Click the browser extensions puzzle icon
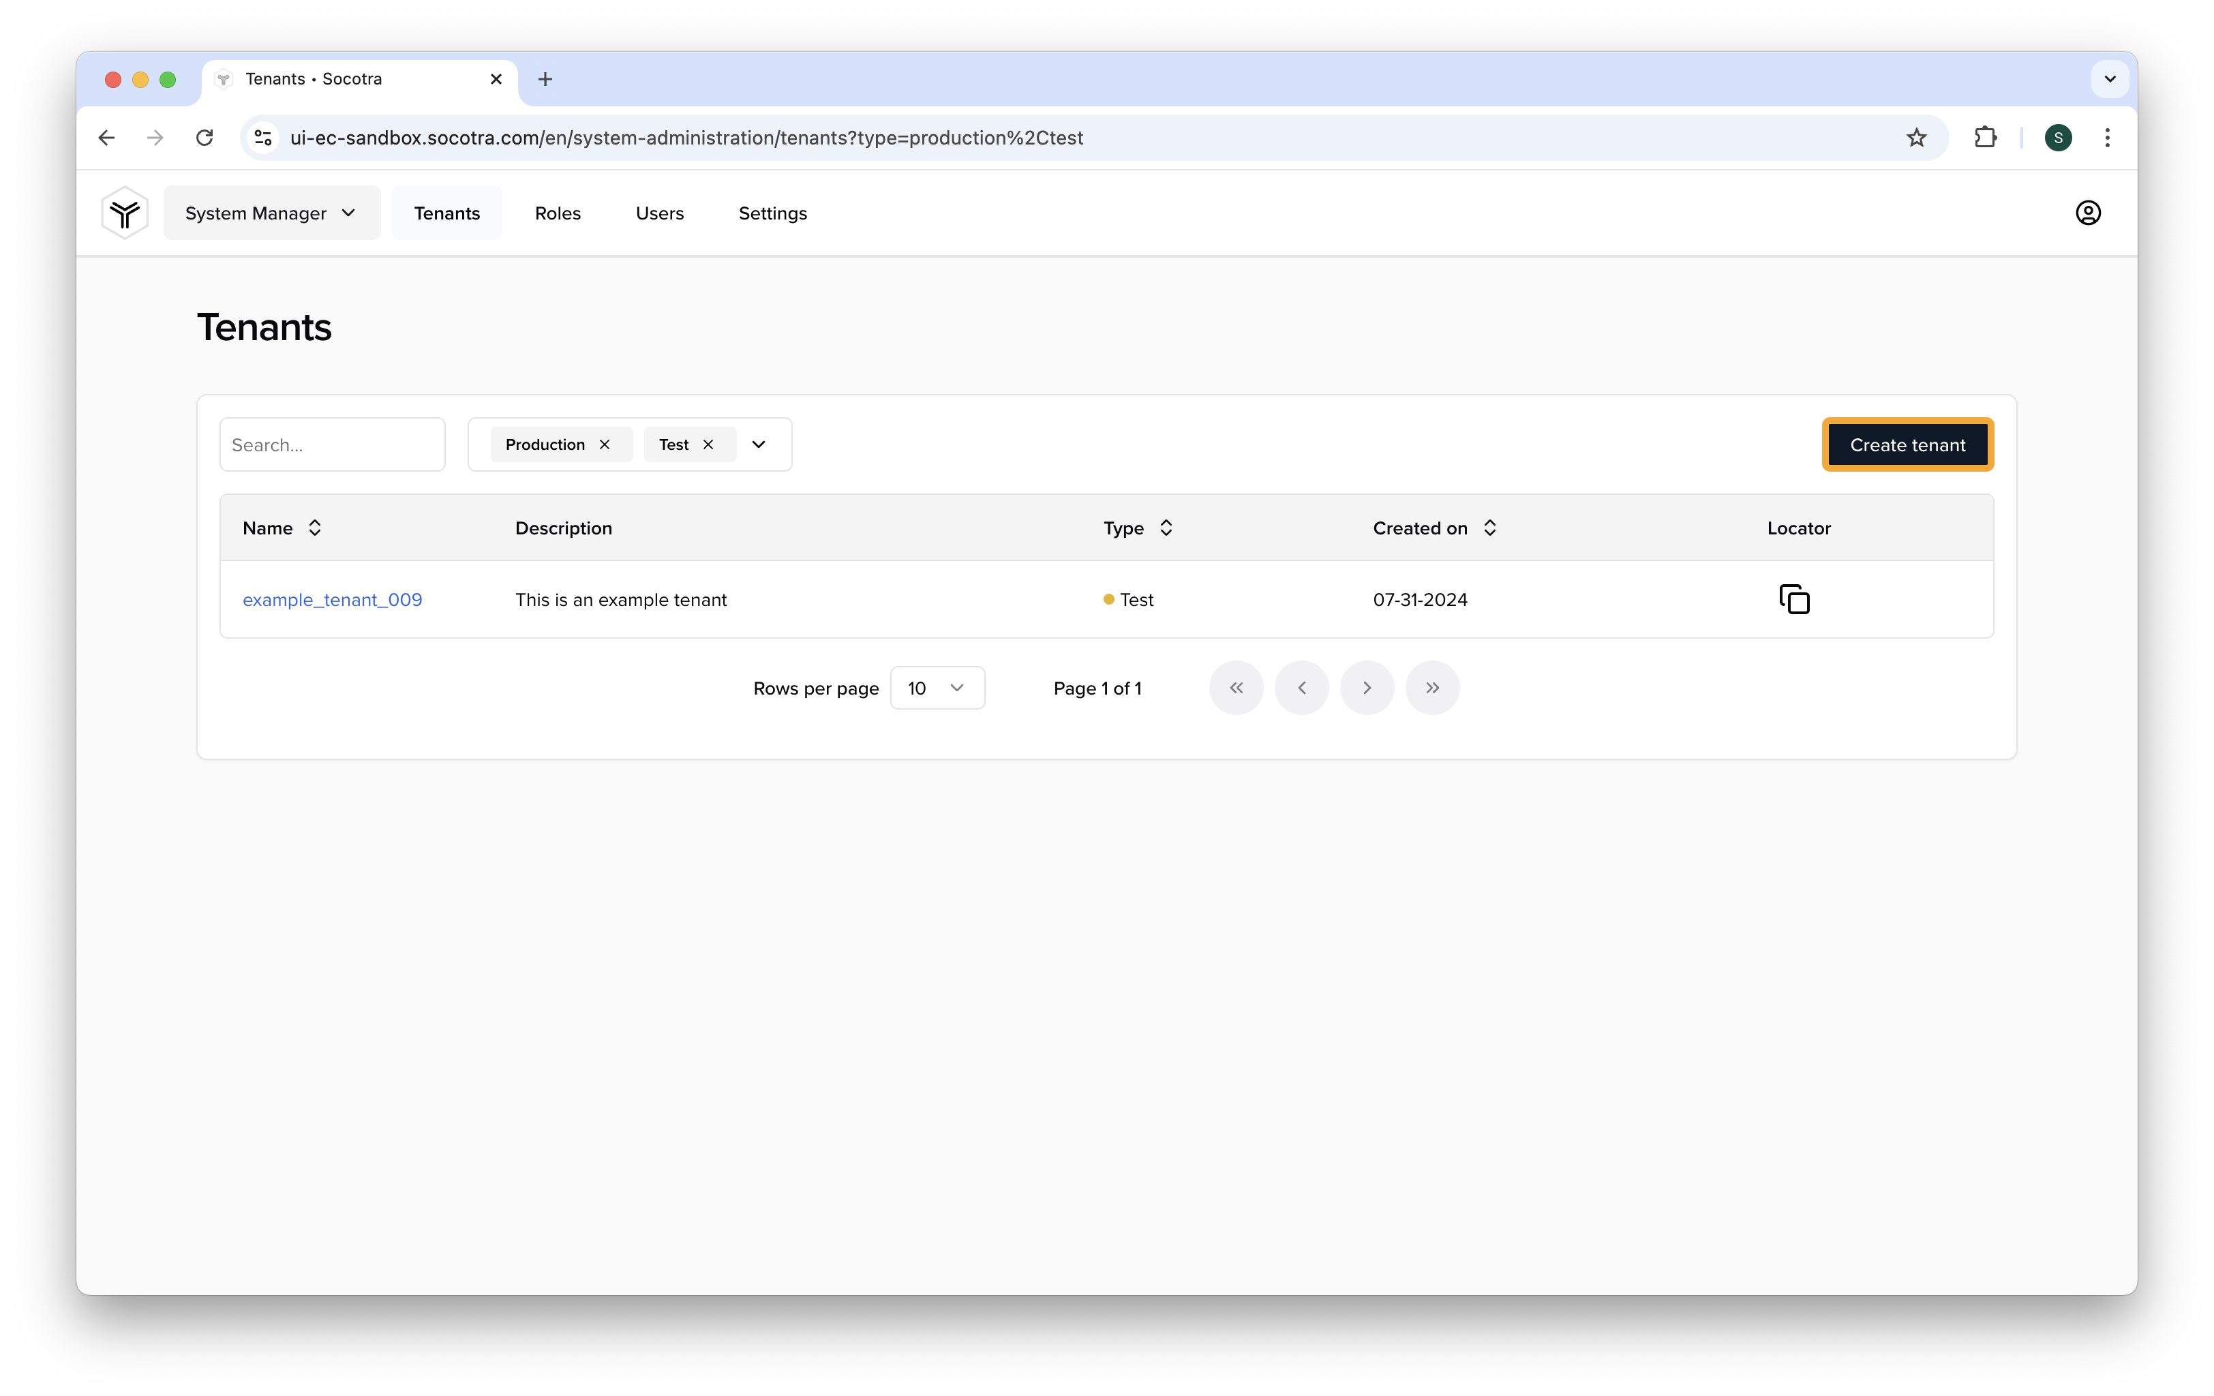2214x1396 pixels. coord(1986,137)
